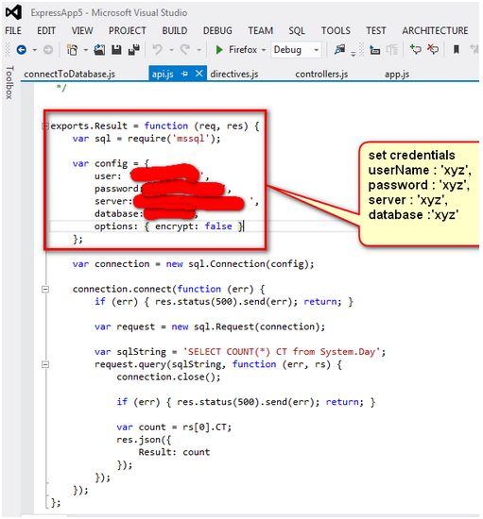
Task: Open the toolbar overflow options arrow
Action: point(354,53)
